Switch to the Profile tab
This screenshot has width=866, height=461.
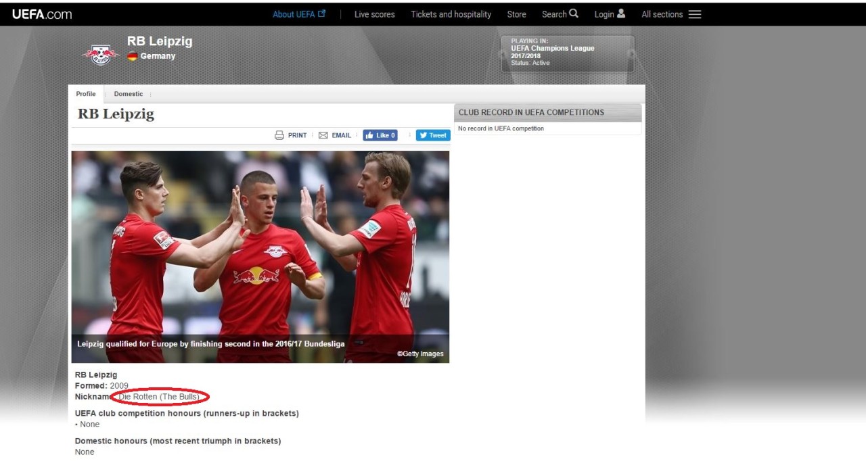tap(86, 94)
